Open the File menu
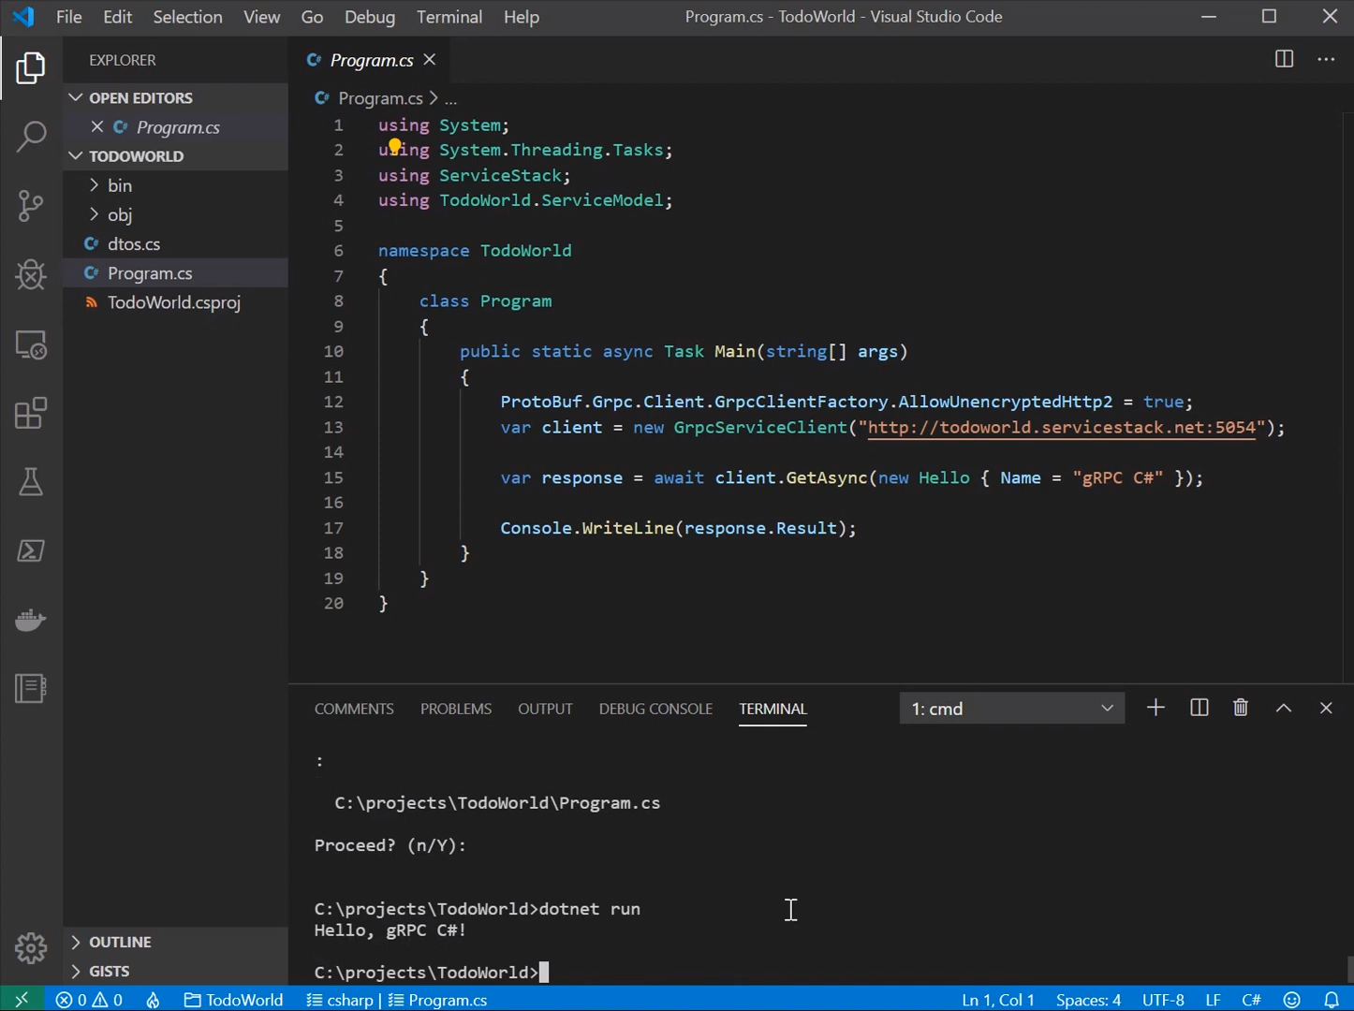The image size is (1354, 1011). coord(69,17)
